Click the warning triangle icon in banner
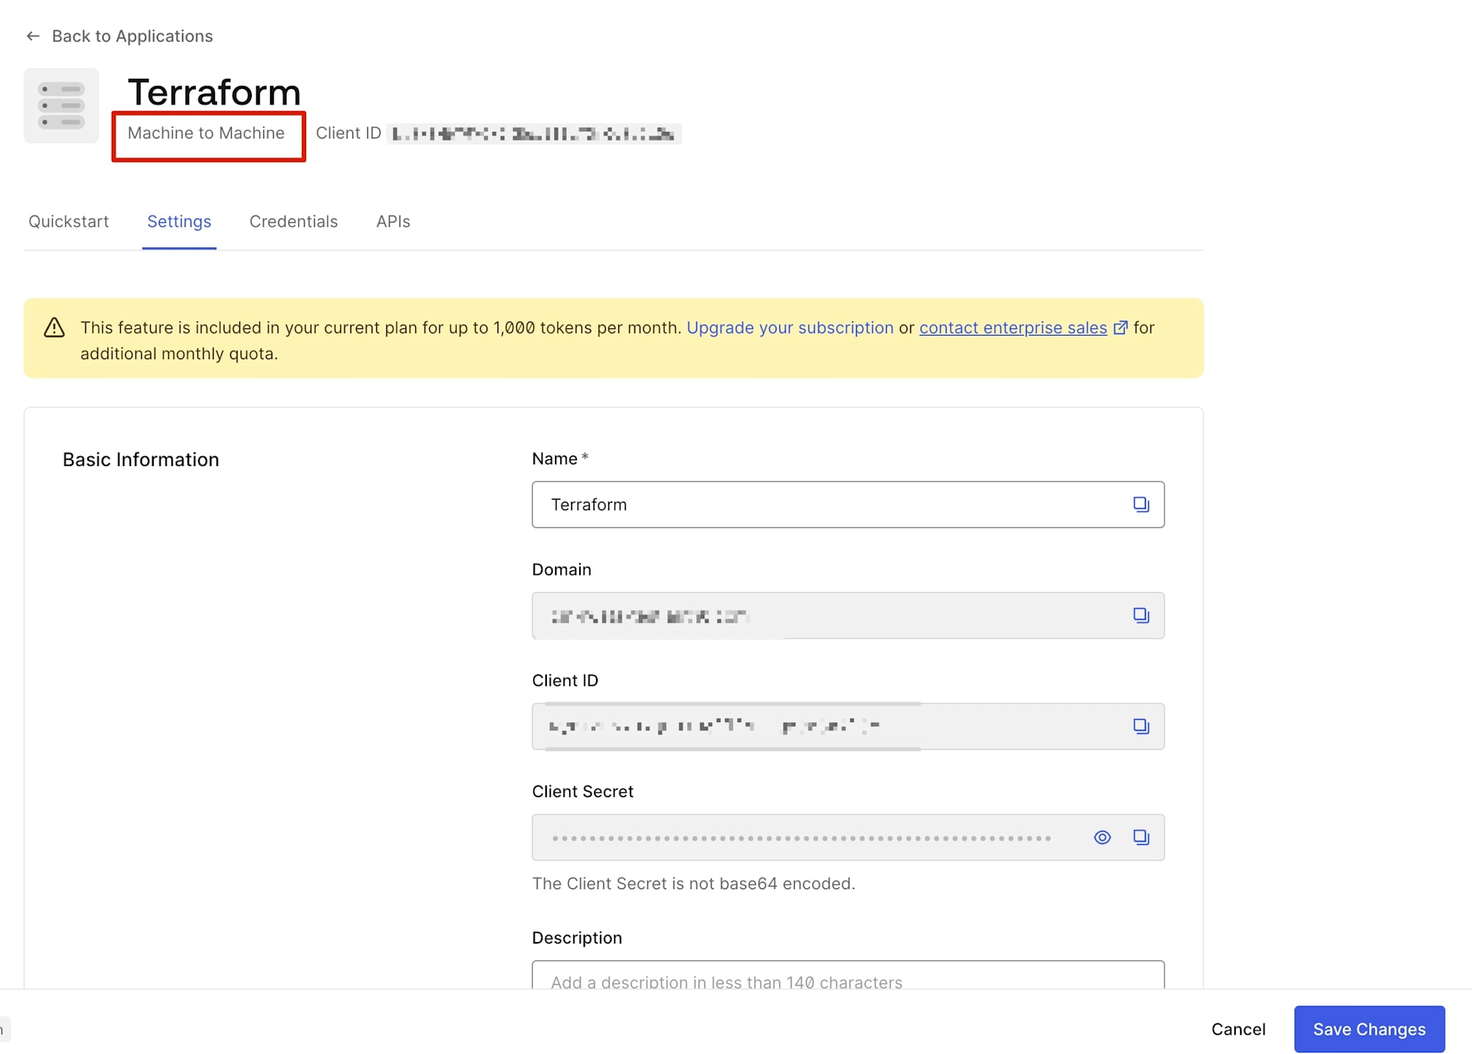The image size is (1472, 1054). coord(54,328)
